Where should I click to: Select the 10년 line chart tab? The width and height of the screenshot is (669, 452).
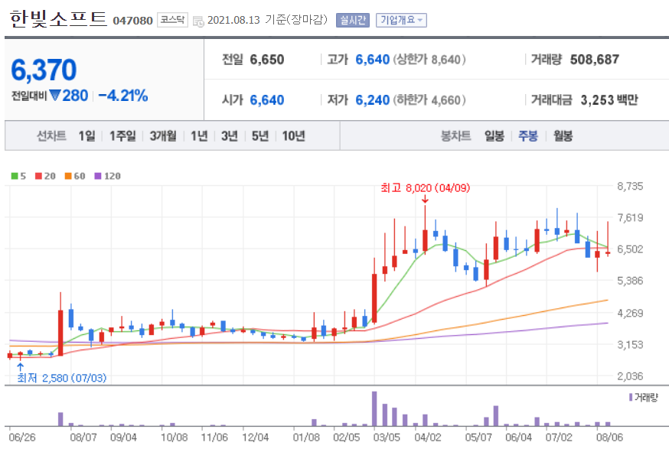(293, 136)
